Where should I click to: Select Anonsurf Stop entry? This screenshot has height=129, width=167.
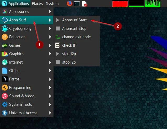click(77, 28)
